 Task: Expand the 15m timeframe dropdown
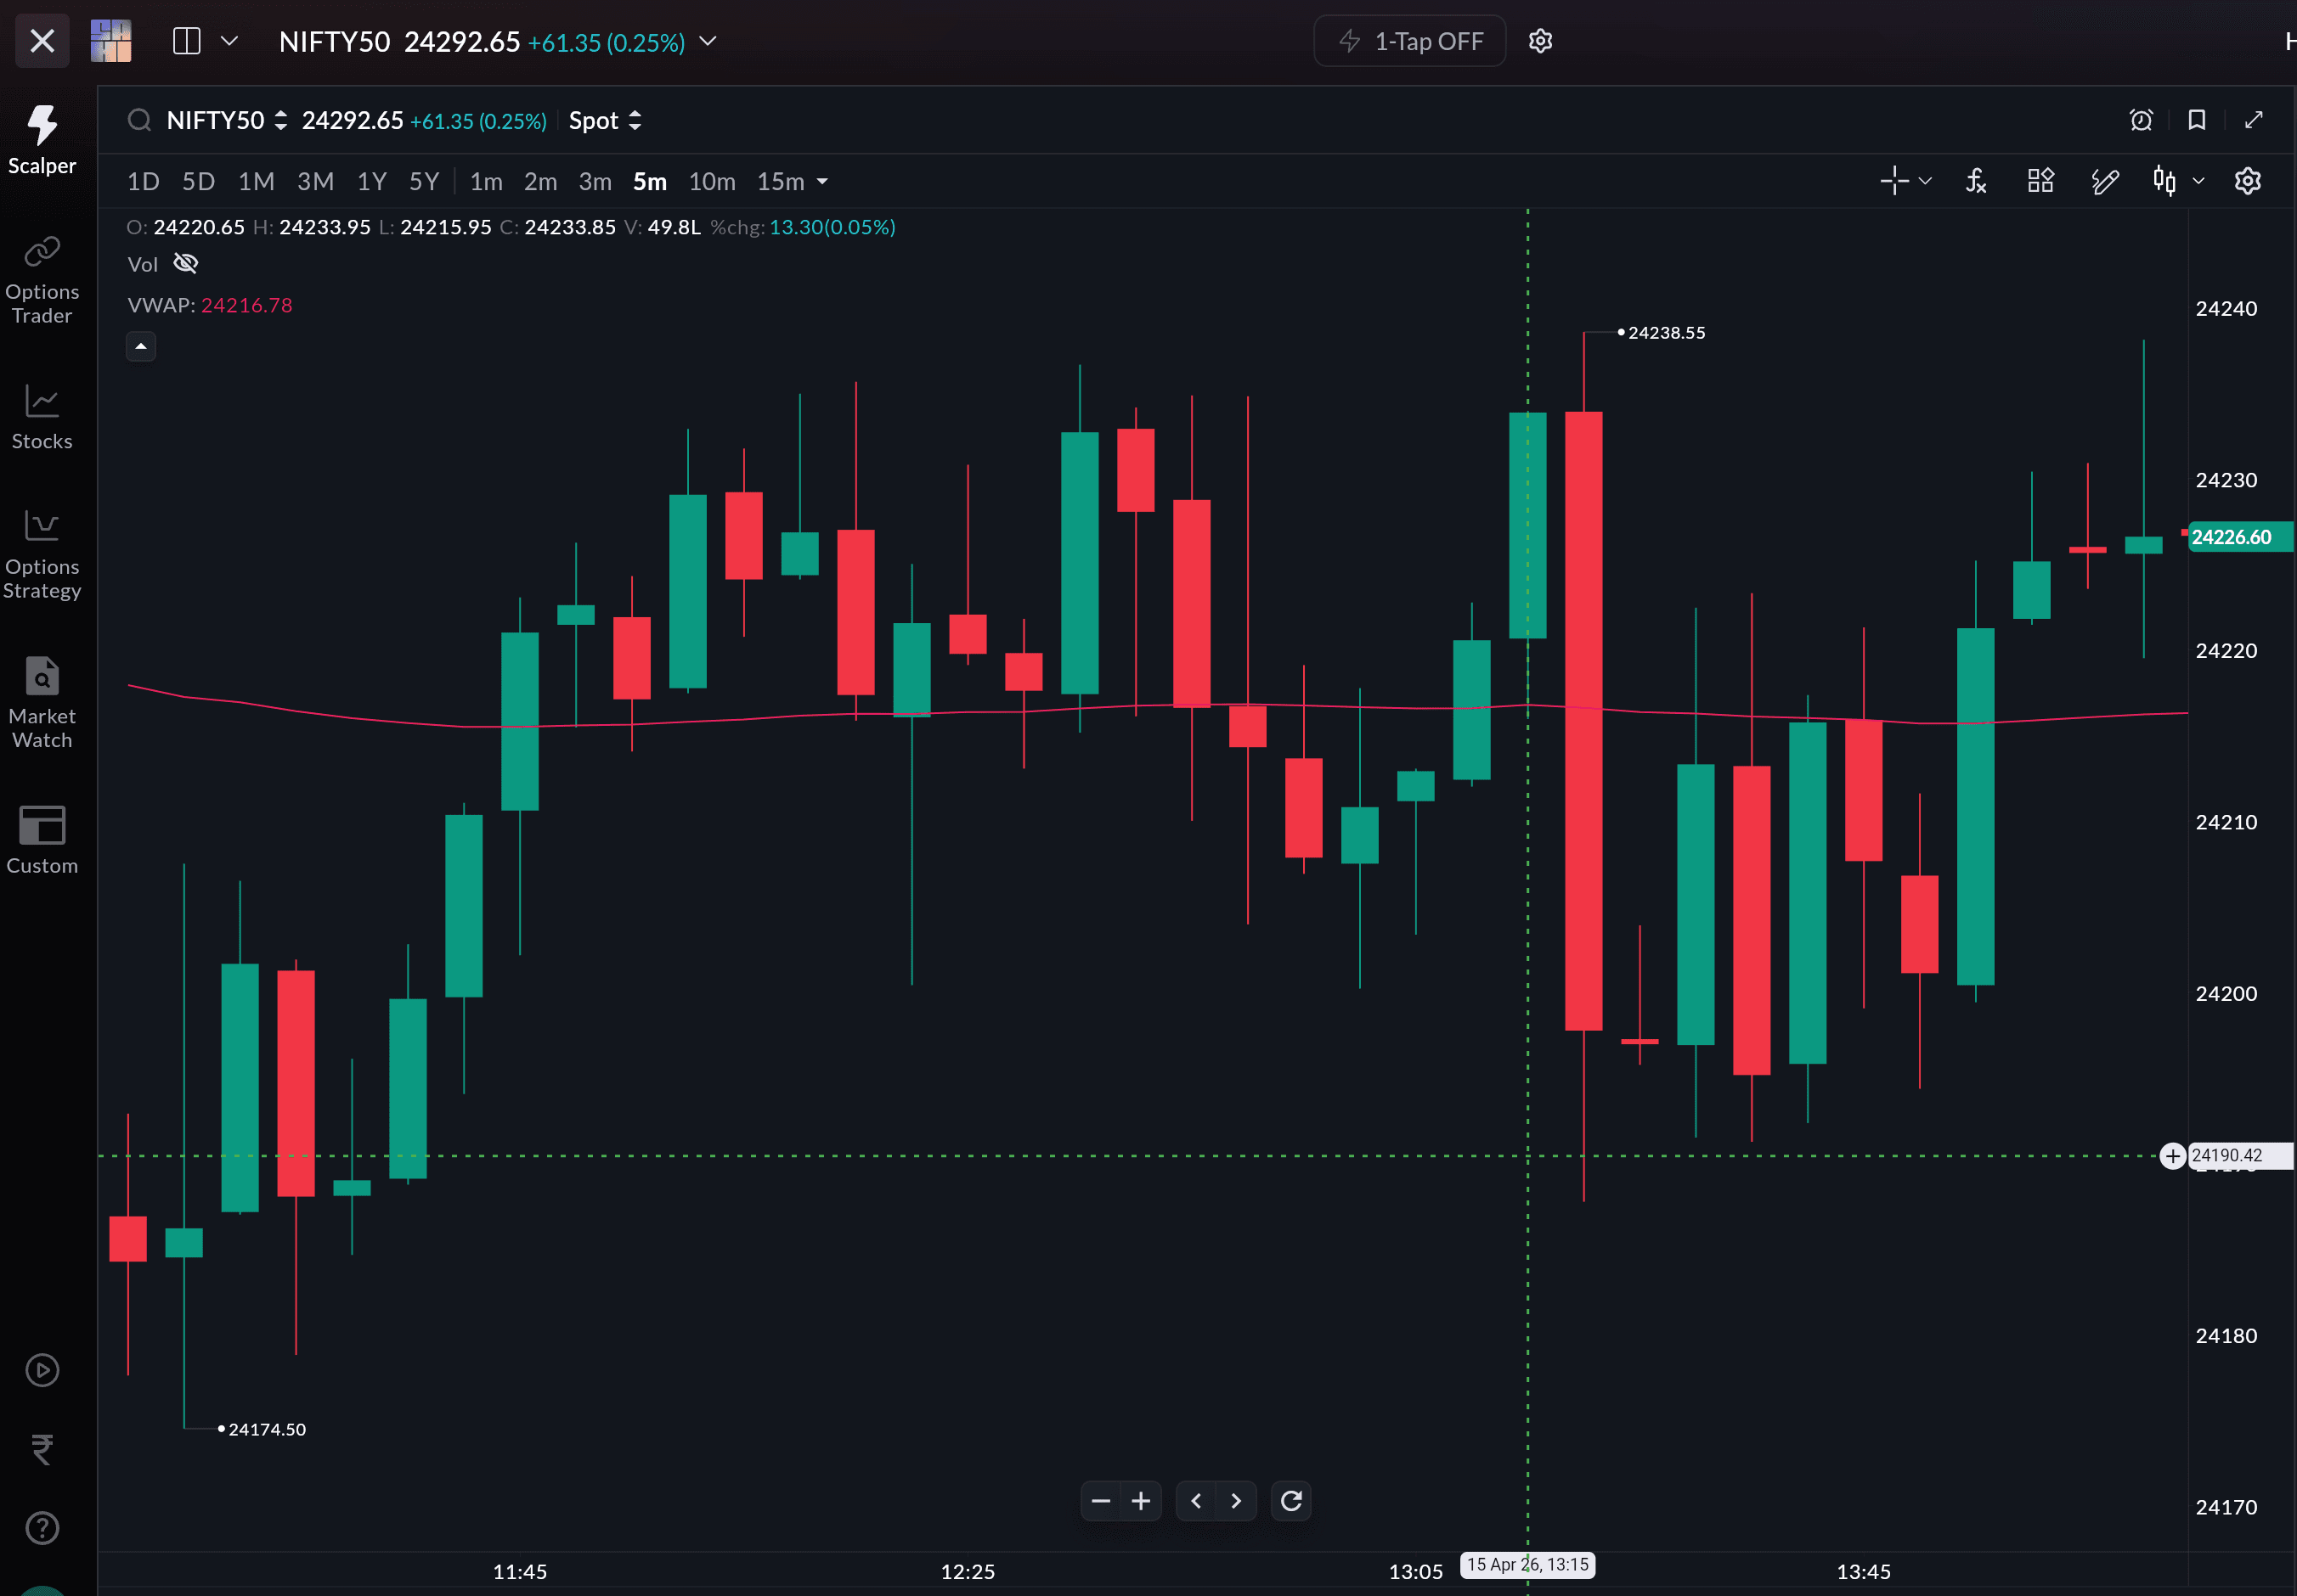[x=822, y=182]
